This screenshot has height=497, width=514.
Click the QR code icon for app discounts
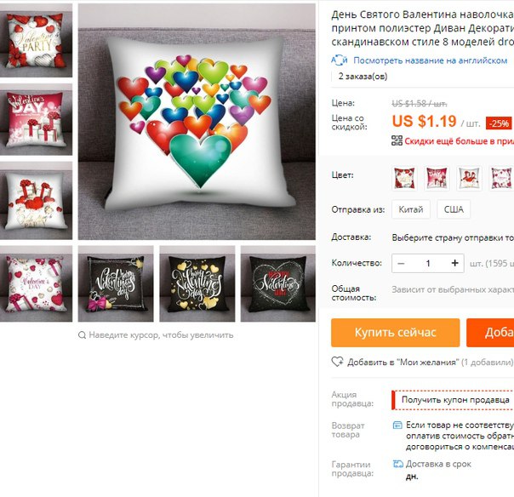tap(397, 140)
